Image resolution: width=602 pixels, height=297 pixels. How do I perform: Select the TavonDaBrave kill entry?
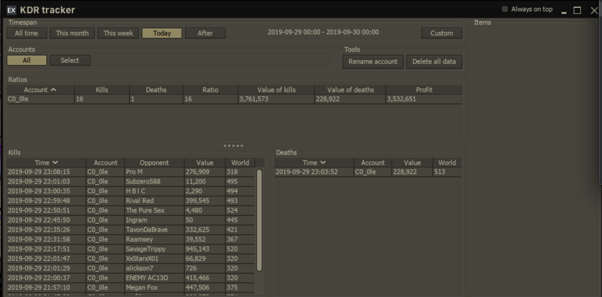(131, 230)
